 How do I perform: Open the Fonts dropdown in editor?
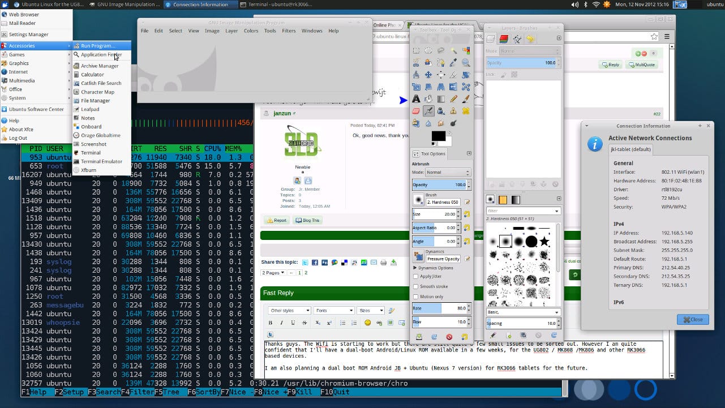pos(334,310)
